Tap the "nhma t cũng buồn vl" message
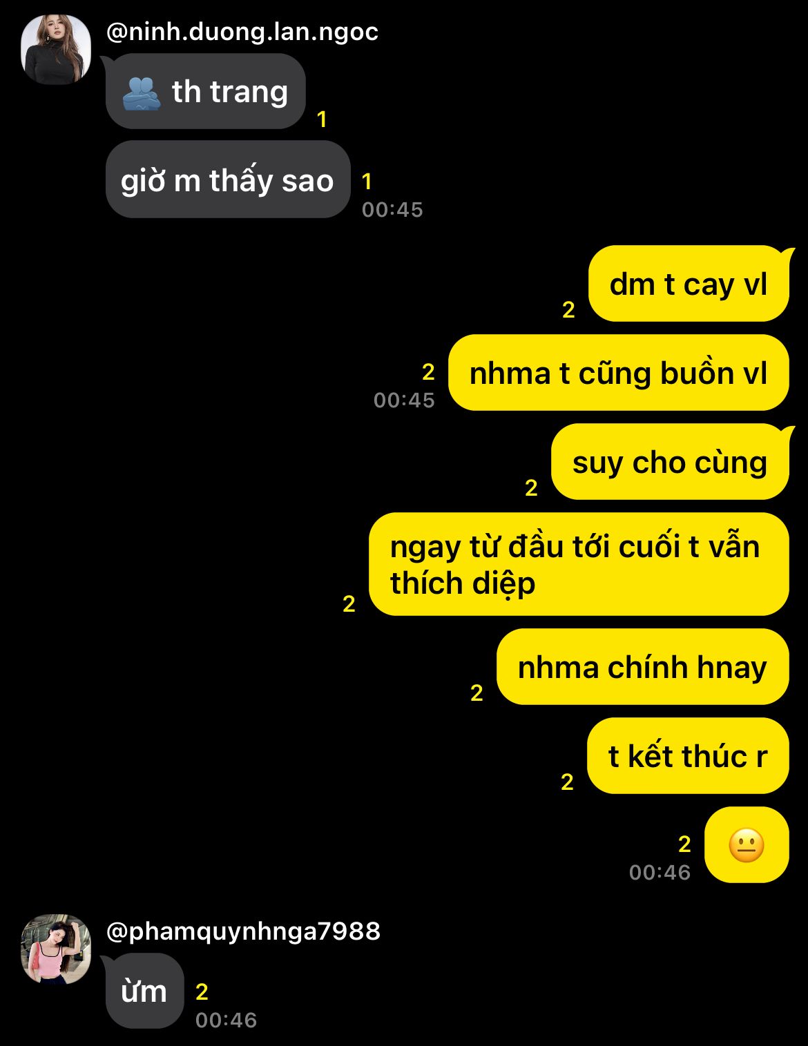 [618, 373]
